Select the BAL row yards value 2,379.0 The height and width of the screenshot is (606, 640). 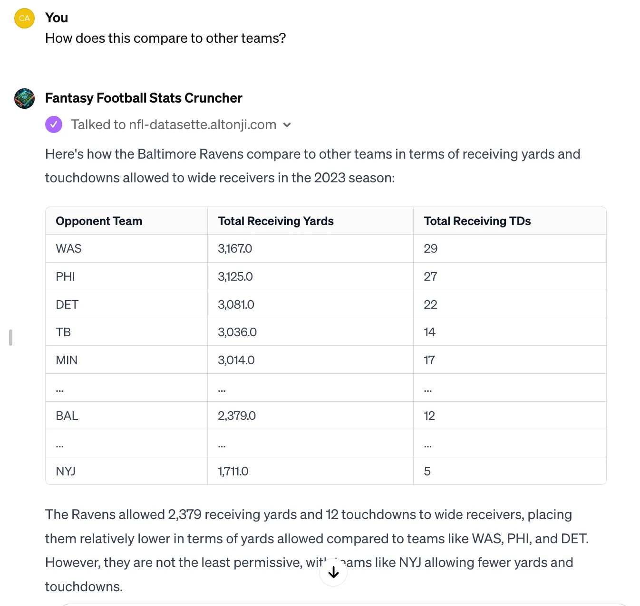(237, 416)
